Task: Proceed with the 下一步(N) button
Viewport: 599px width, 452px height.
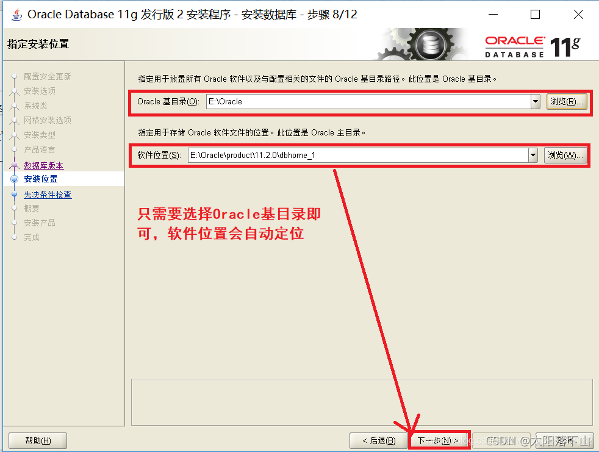Action: pyautogui.click(x=439, y=440)
